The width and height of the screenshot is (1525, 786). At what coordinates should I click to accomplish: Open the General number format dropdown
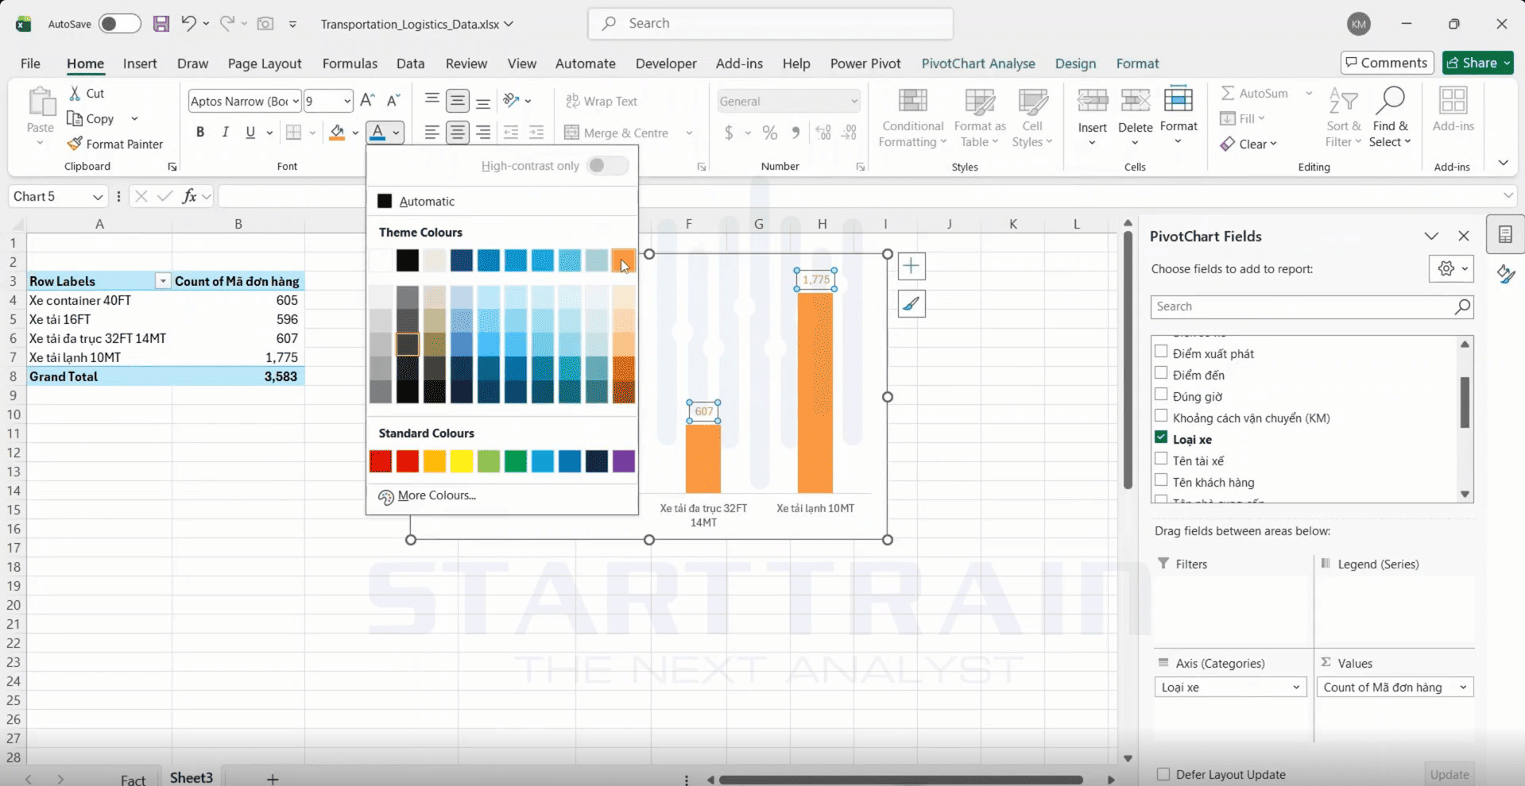(x=854, y=101)
